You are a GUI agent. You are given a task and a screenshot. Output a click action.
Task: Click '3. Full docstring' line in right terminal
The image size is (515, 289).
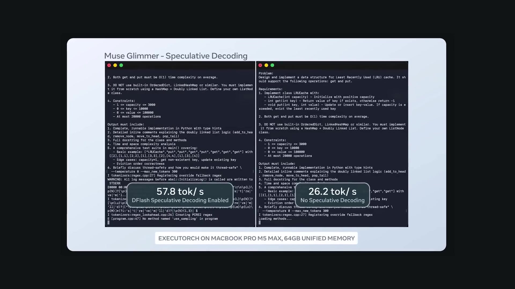[298, 180]
